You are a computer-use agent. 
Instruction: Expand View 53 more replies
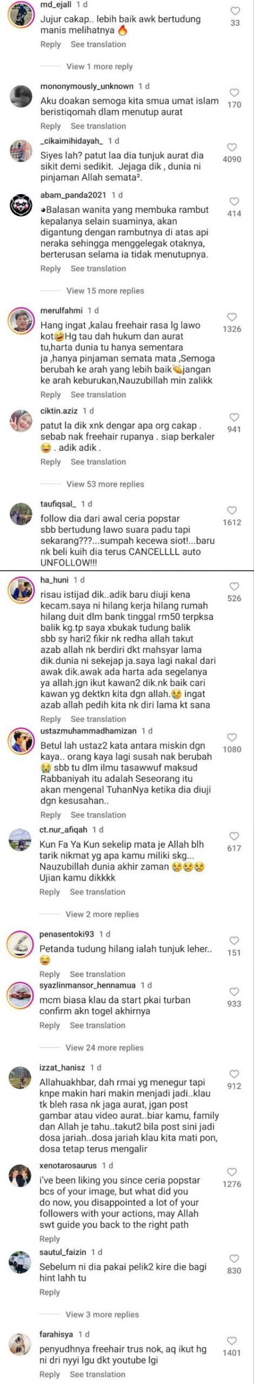click(105, 484)
